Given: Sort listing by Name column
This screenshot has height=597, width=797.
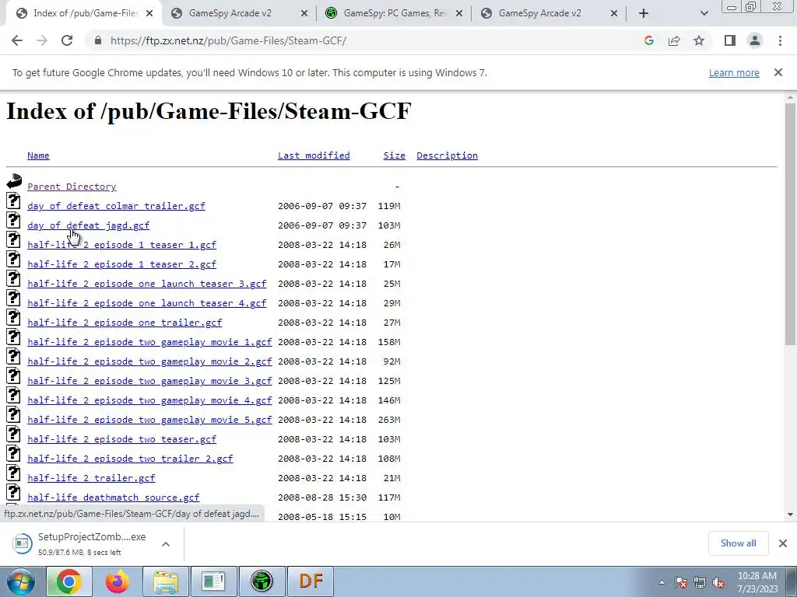Looking at the screenshot, I should click(38, 155).
